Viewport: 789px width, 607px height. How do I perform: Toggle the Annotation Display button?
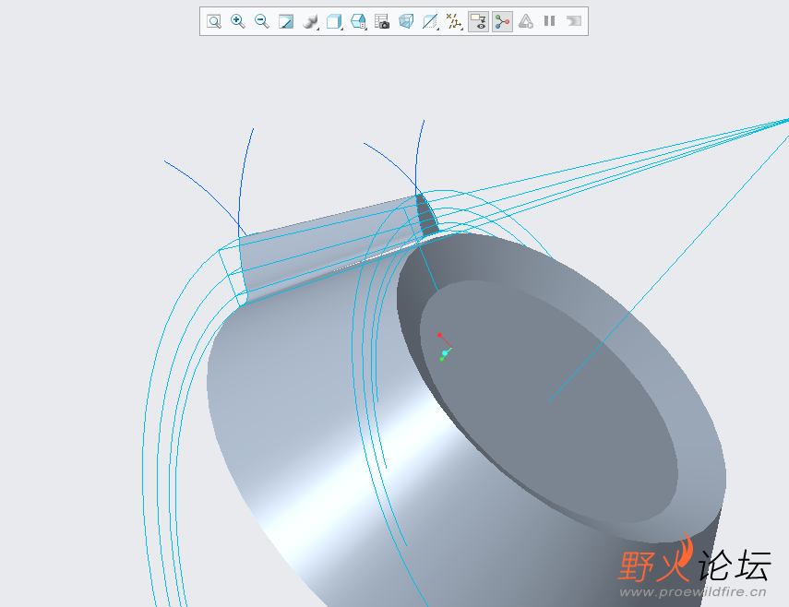479,21
